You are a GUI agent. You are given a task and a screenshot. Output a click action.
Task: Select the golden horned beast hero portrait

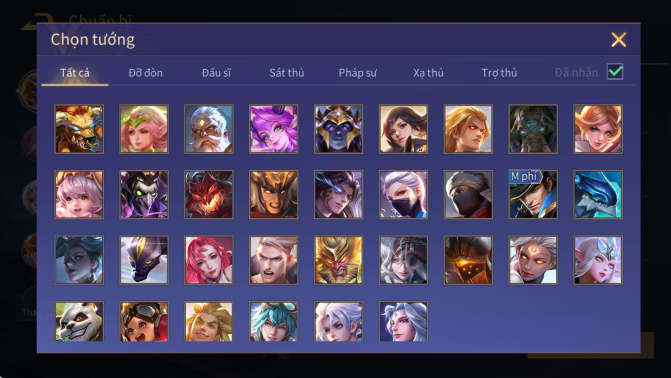point(79,129)
